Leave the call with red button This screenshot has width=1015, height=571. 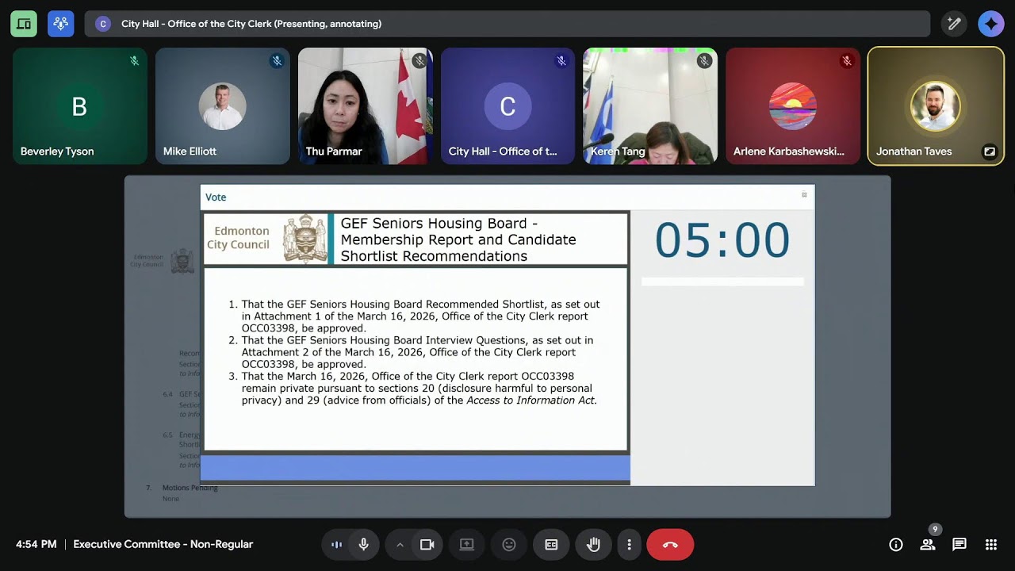click(x=670, y=545)
